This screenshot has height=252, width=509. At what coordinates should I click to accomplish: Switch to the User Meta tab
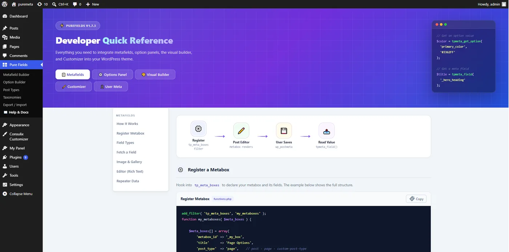(111, 86)
